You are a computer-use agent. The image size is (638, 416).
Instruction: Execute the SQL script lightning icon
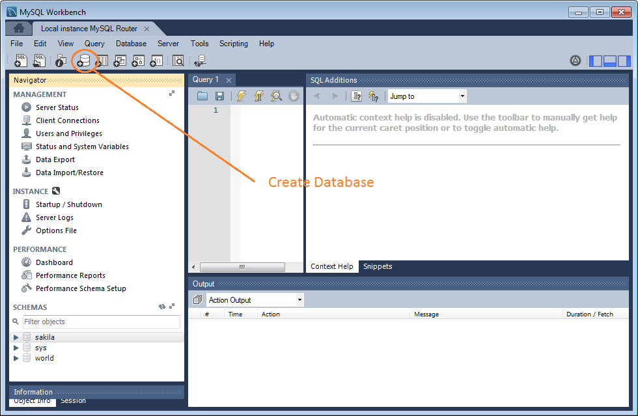coord(242,96)
